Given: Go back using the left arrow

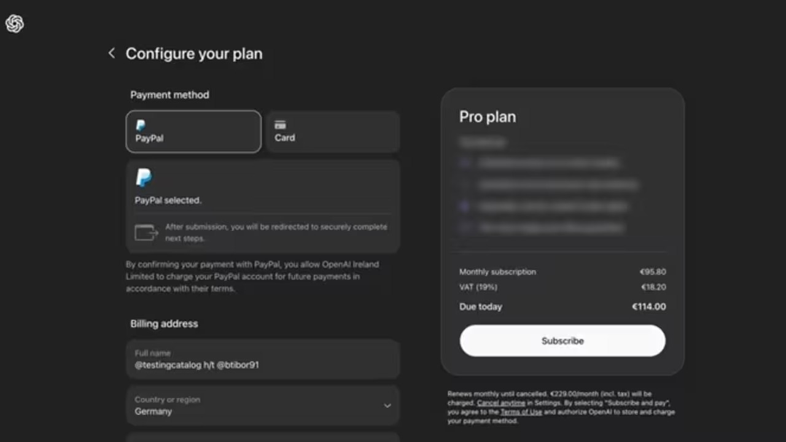Looking at the screenshot, I should [x=111, y=53].
